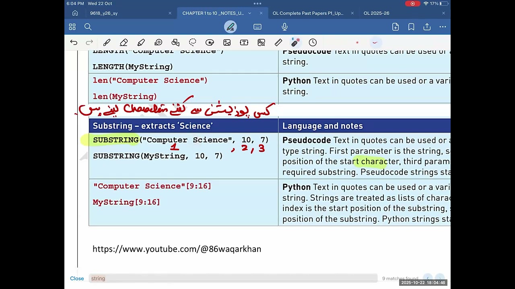Go to the next search match
This screenshot has width=515, height=289.
(440, 278)
